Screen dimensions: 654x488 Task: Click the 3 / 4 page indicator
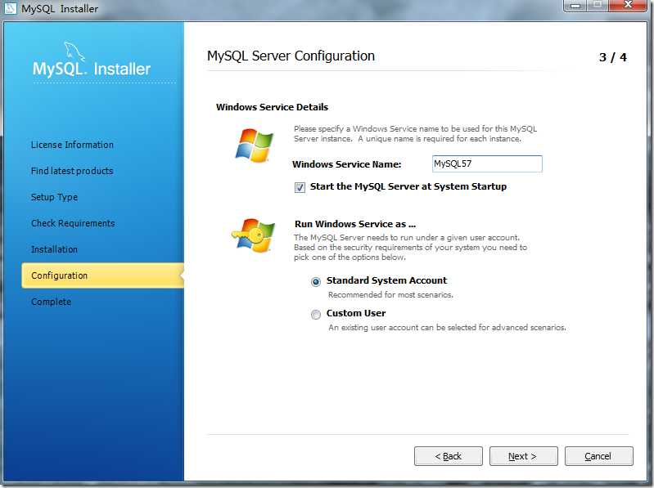coord(613,57)
